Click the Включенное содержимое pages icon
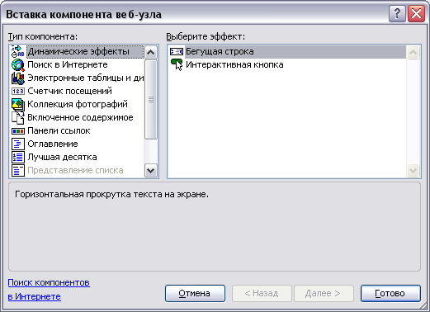Image resolution: width=430 pixels, height=312 pixels. (x=18, y=118)
